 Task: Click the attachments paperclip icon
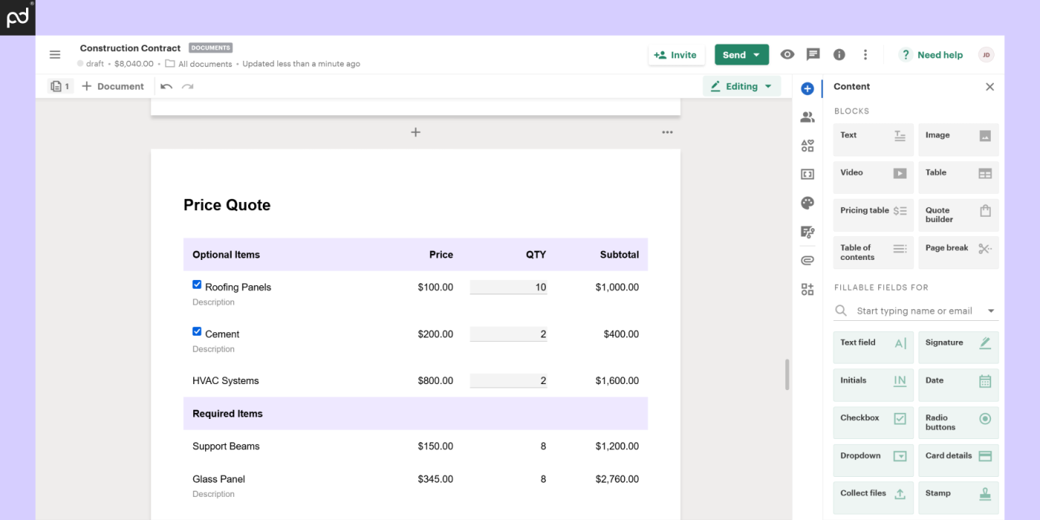point(807,260)
